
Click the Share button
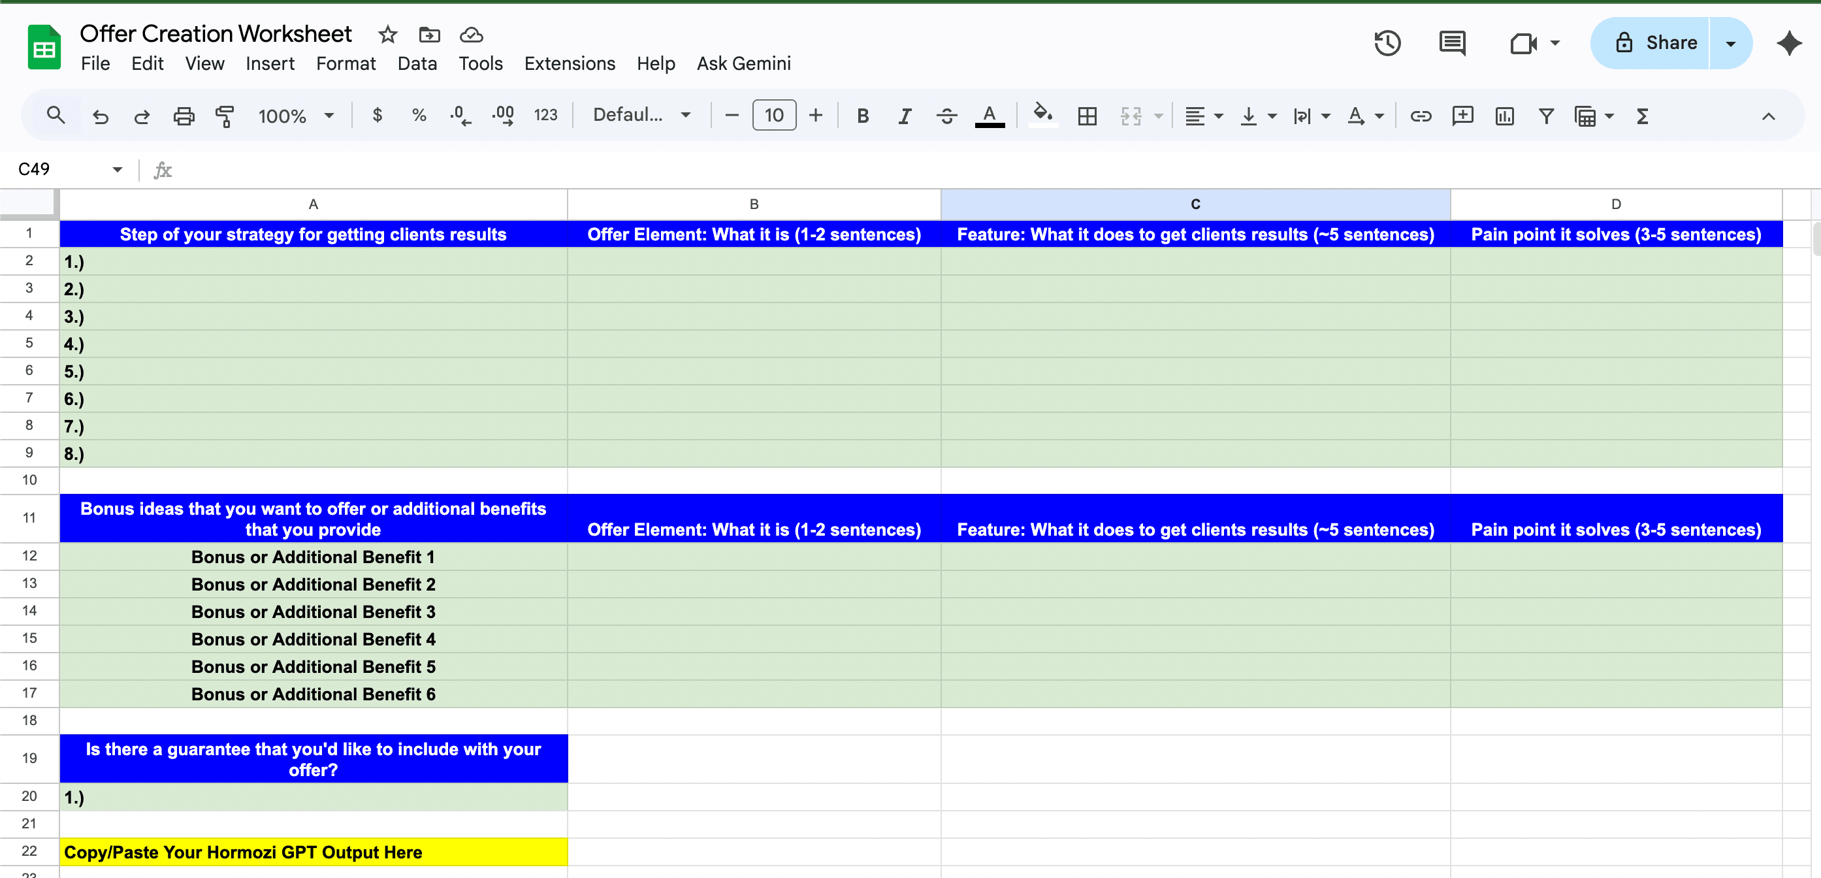(x=1654, y=43)
